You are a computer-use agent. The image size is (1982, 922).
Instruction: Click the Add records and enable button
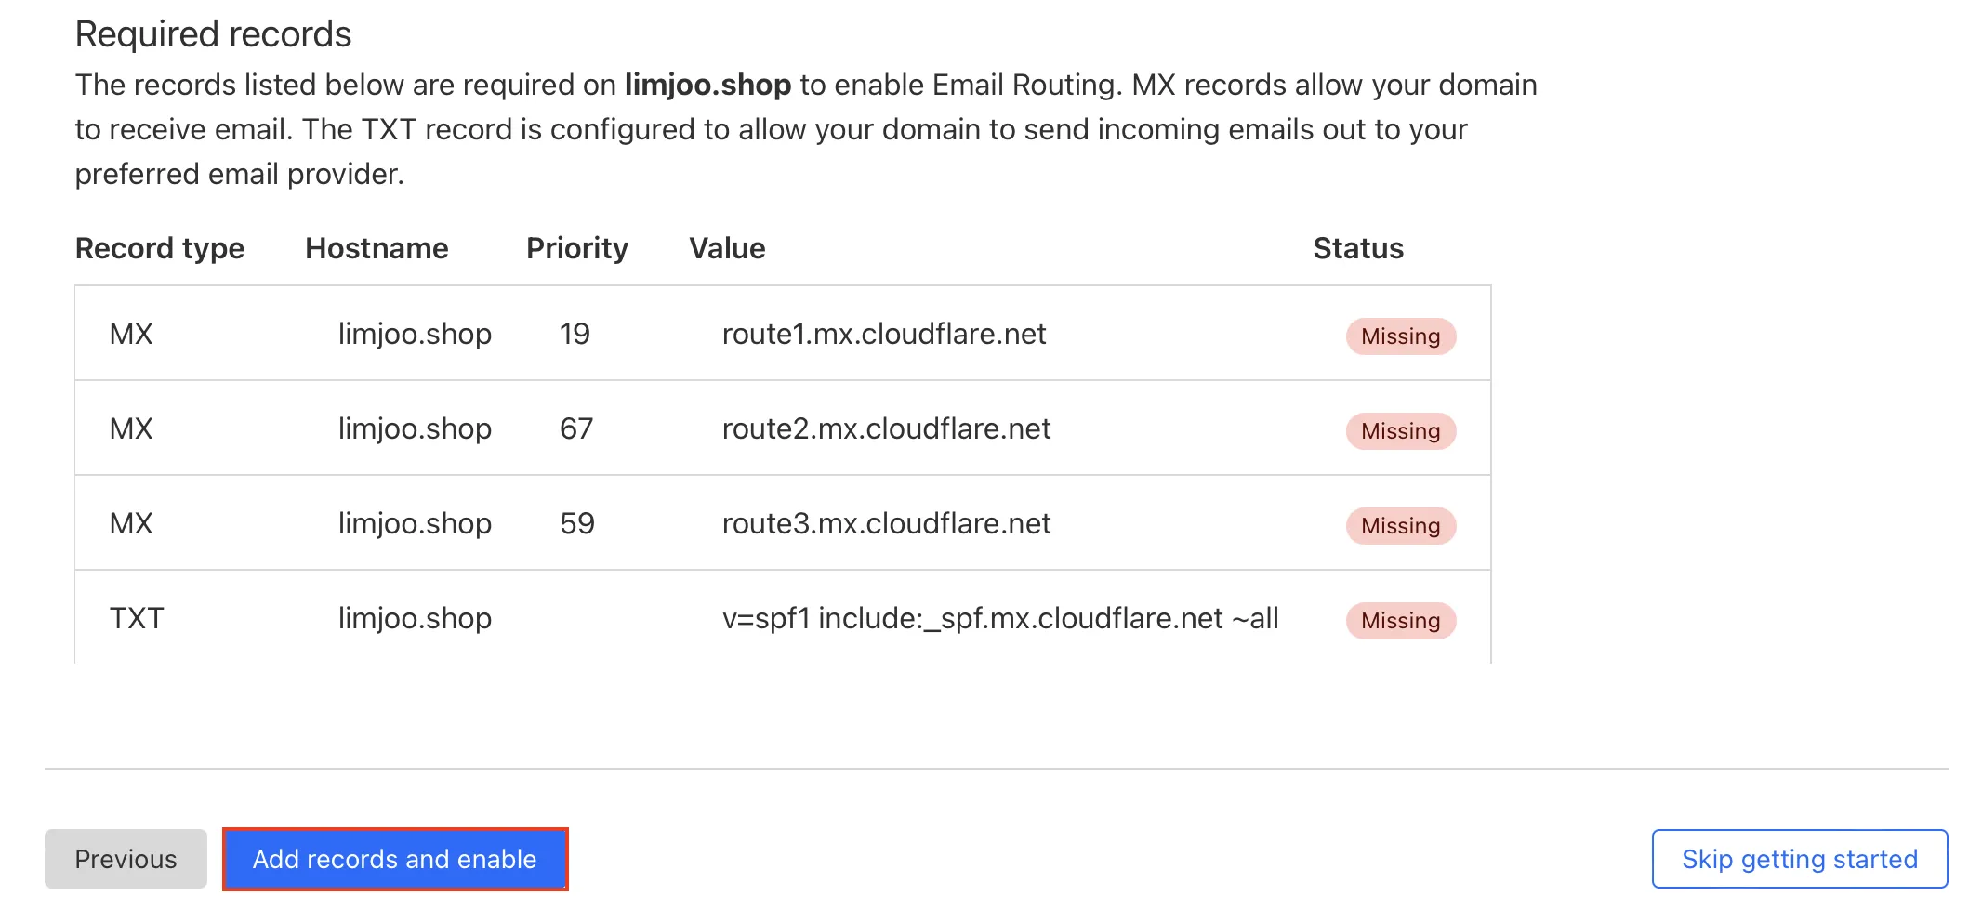click(x=395, y=859)
